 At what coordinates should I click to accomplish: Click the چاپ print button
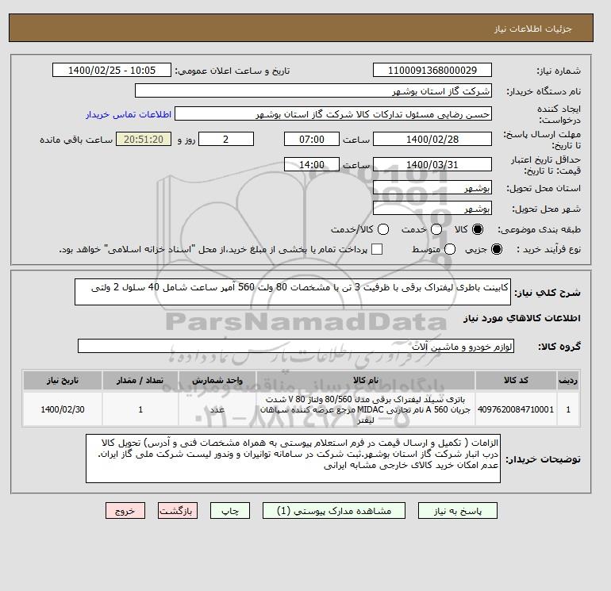pyautogui.click(x=230, y=511)
